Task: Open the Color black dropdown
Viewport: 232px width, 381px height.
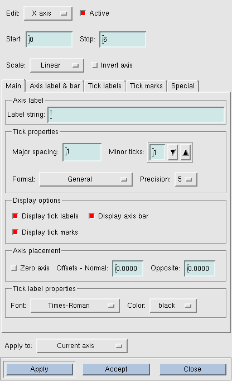Action: coord(173,306)
